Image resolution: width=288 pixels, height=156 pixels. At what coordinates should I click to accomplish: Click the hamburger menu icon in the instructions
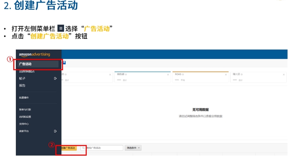pos(61,28)
